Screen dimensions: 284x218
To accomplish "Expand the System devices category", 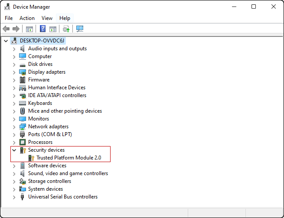I will [14, 189].
